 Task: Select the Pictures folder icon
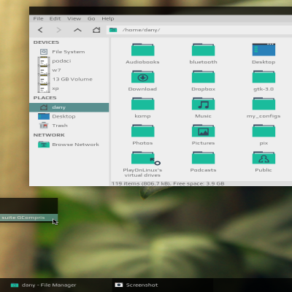(x=203, y=131)
